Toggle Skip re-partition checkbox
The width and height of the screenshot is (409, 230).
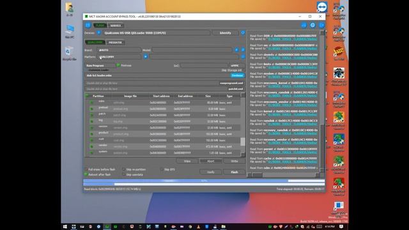(123, 169)
